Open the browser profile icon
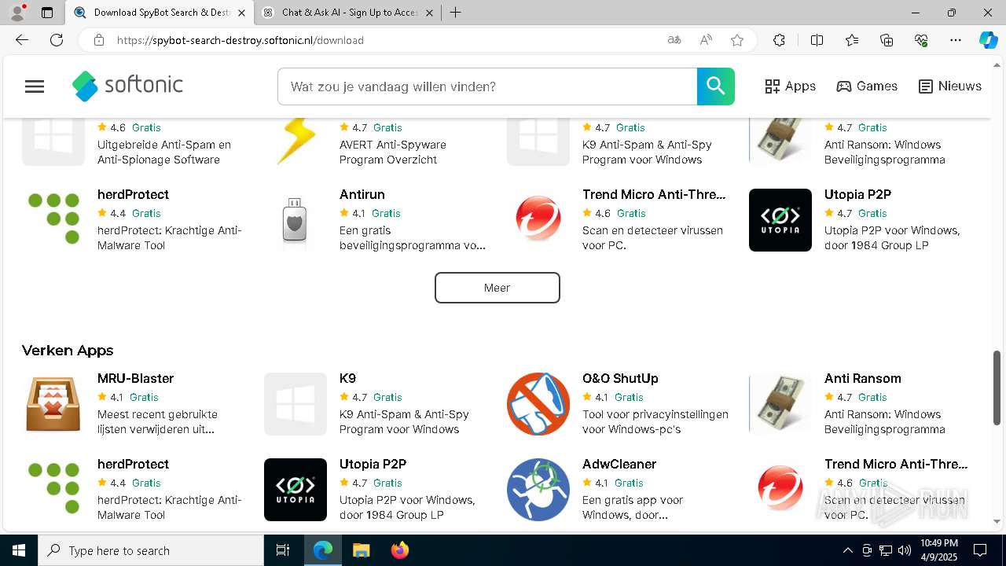 (17, 13)
